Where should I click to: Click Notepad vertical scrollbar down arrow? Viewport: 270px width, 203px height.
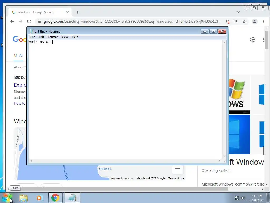coord(224,156)
